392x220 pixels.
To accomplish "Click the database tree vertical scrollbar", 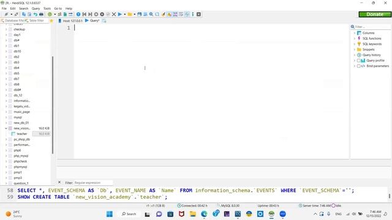I will pos(53,105).
